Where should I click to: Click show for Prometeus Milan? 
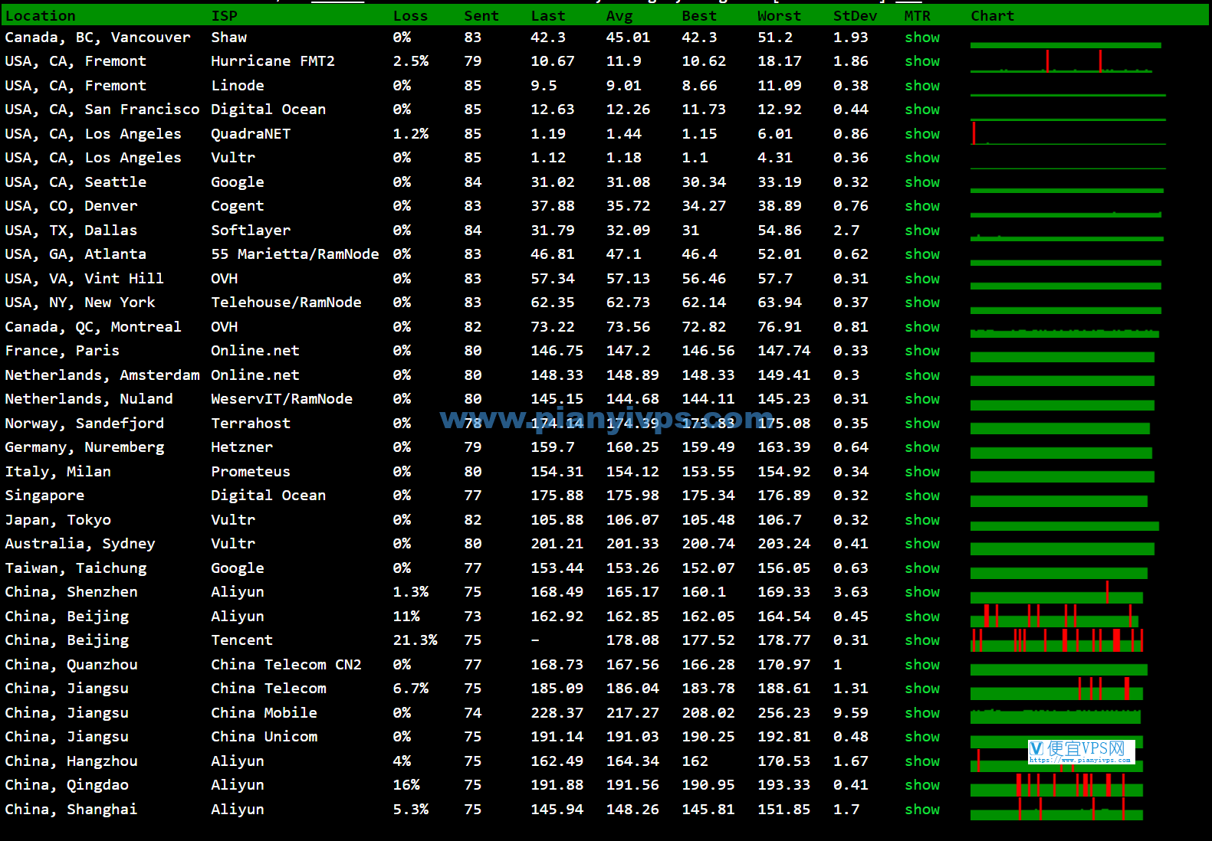click(922, 472)
